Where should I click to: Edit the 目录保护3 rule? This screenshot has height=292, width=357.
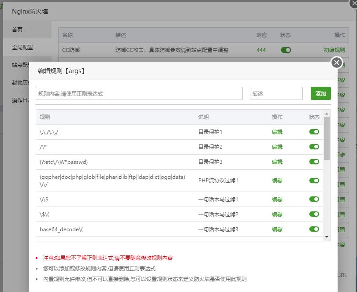(x=277, y=162)
